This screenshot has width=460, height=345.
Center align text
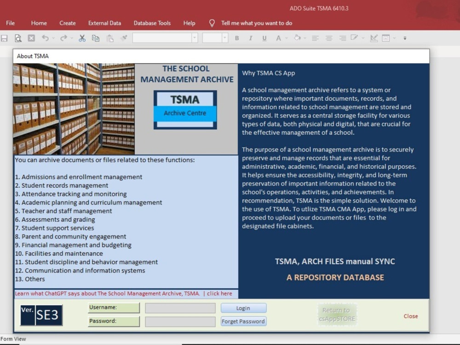(329, 38)
